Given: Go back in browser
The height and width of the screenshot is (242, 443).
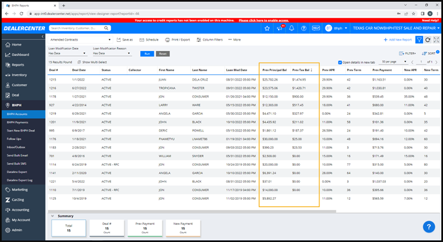Looking at the screenshot, I should [x=7, y=14].
